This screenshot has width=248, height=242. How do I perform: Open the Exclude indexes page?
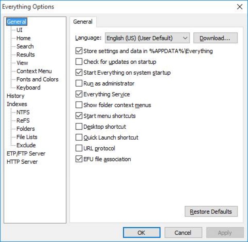[26, 145]
